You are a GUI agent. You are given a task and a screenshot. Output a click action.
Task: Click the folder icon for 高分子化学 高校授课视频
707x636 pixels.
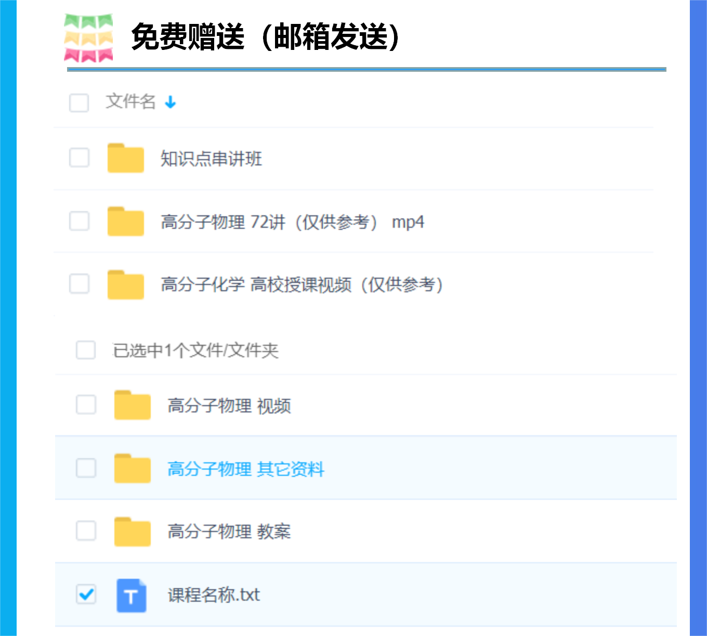pyautogui.click(x=125, y=285)
